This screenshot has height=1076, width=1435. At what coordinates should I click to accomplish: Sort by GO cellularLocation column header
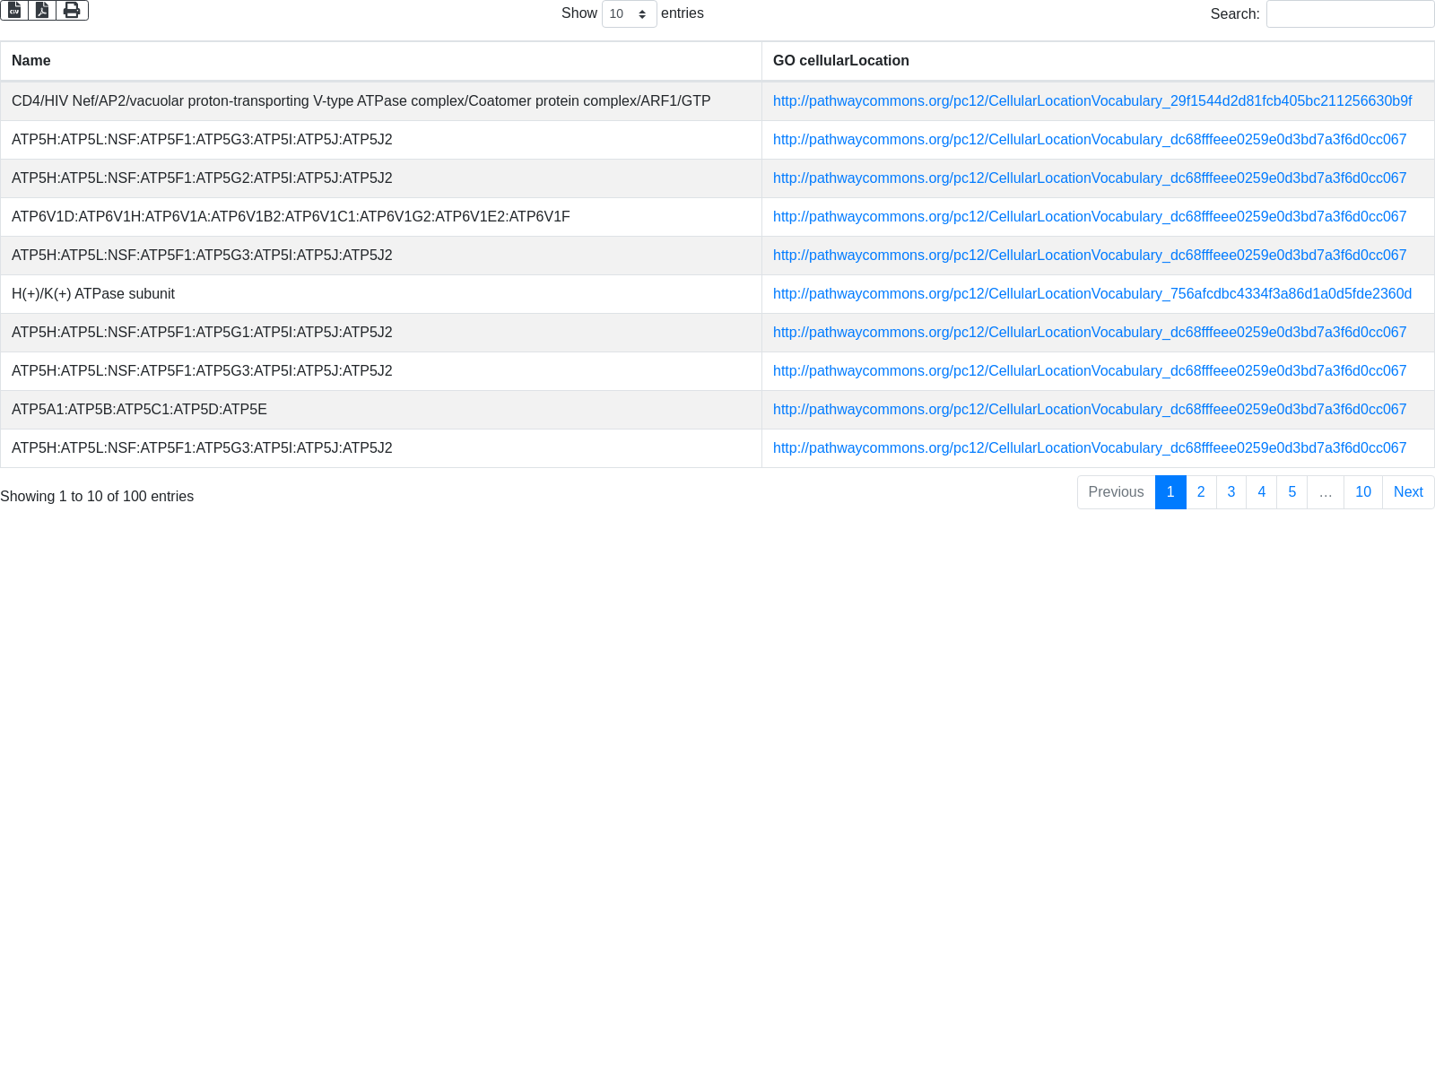[x=840, y=61]
